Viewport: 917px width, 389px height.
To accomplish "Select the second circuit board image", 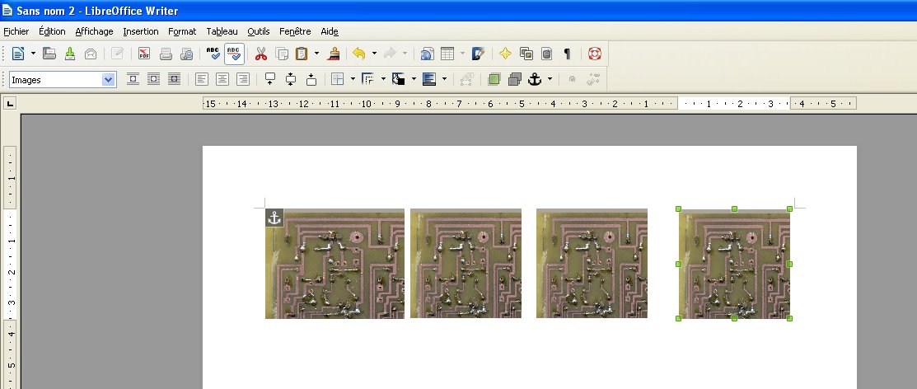I will [466, 264].
